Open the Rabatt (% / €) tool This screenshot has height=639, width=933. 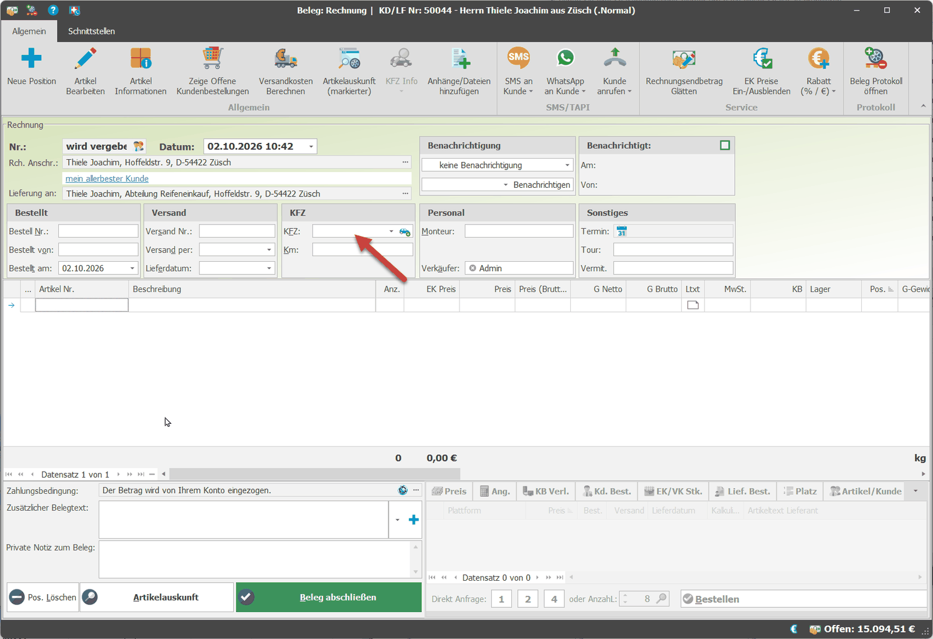819,71
